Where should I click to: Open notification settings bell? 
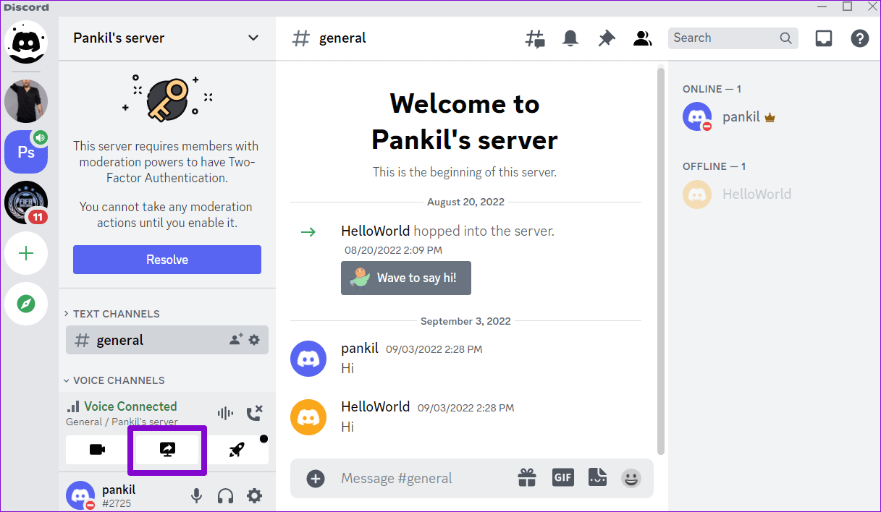coord(571,38)
